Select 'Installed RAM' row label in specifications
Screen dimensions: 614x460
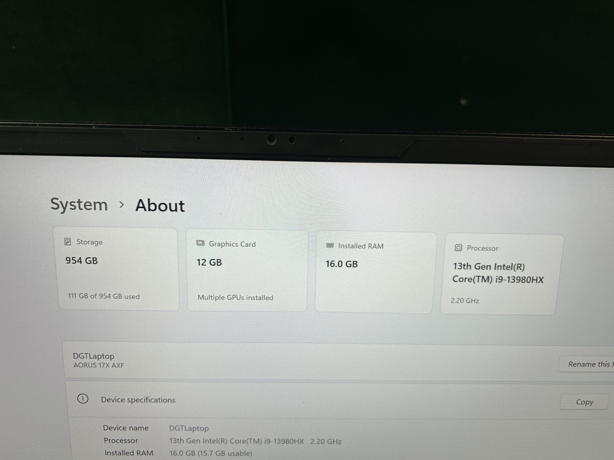(129, 453)
